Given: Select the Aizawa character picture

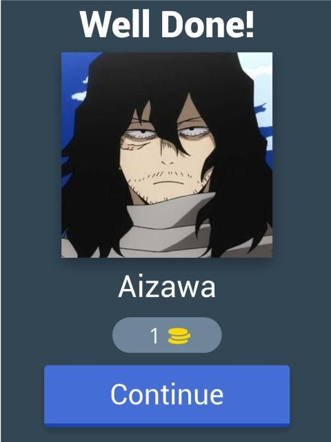Looking at the screenshot, I should 167,154.
